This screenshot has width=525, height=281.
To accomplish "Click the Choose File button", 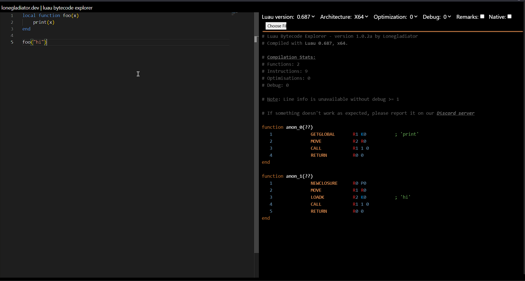I will (x=276, y=26).
